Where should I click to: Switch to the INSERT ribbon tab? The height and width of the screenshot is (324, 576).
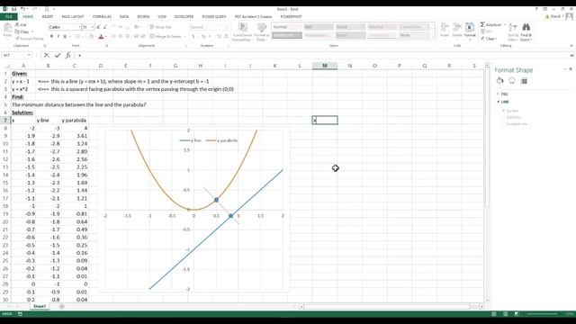[x=48, y=16]
